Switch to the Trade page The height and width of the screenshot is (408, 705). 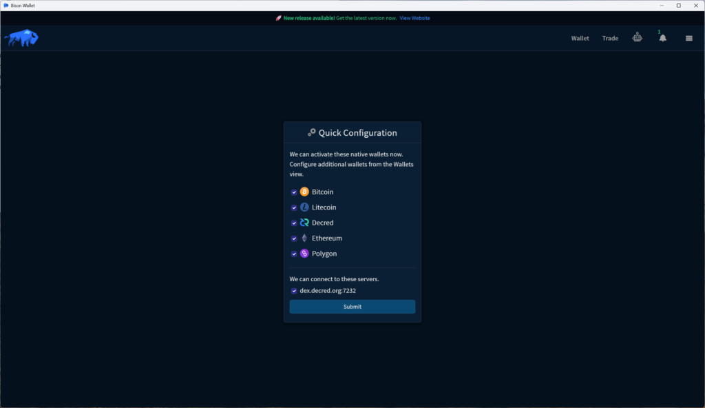click(610, 39)
